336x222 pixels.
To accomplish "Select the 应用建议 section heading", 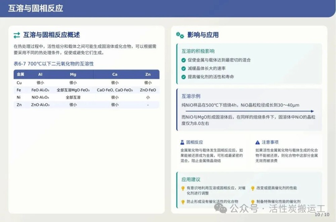I will (x=191, y=180).
